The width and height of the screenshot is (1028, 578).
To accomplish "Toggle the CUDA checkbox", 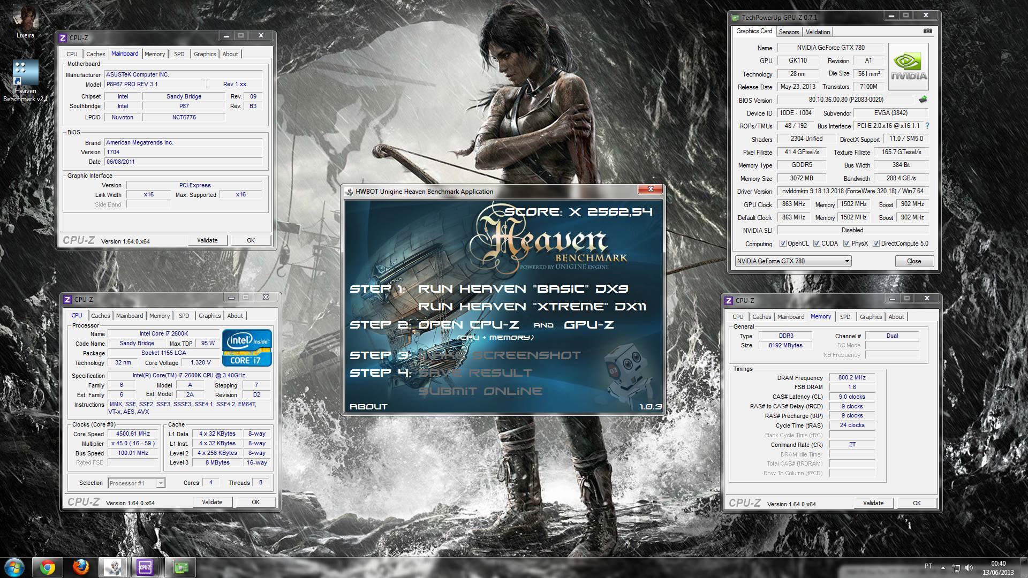I will tap(817, 244).
